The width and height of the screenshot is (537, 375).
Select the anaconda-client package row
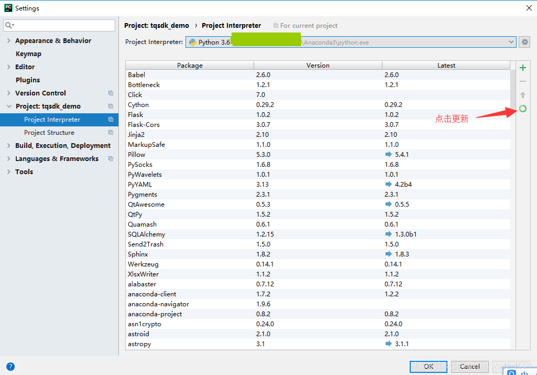click(x=318, y=294)
